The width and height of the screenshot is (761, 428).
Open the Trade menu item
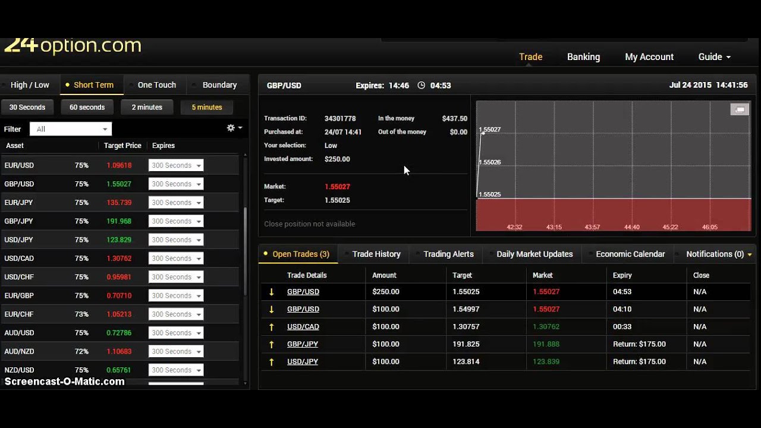point(530,57)
